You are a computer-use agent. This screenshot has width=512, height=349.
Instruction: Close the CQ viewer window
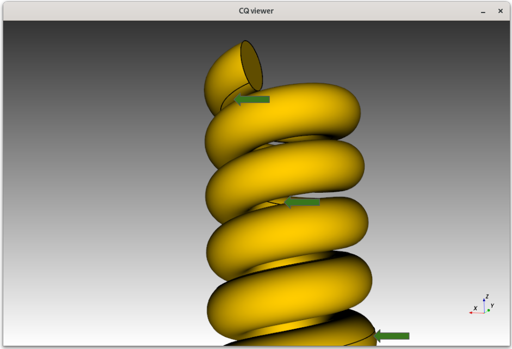[500, 11]
